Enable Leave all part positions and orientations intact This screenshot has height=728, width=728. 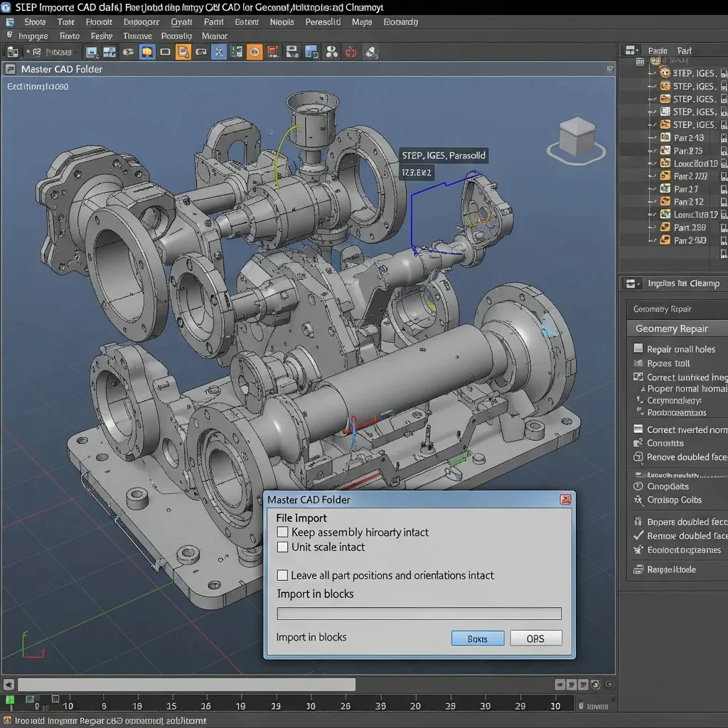[282, 576]
